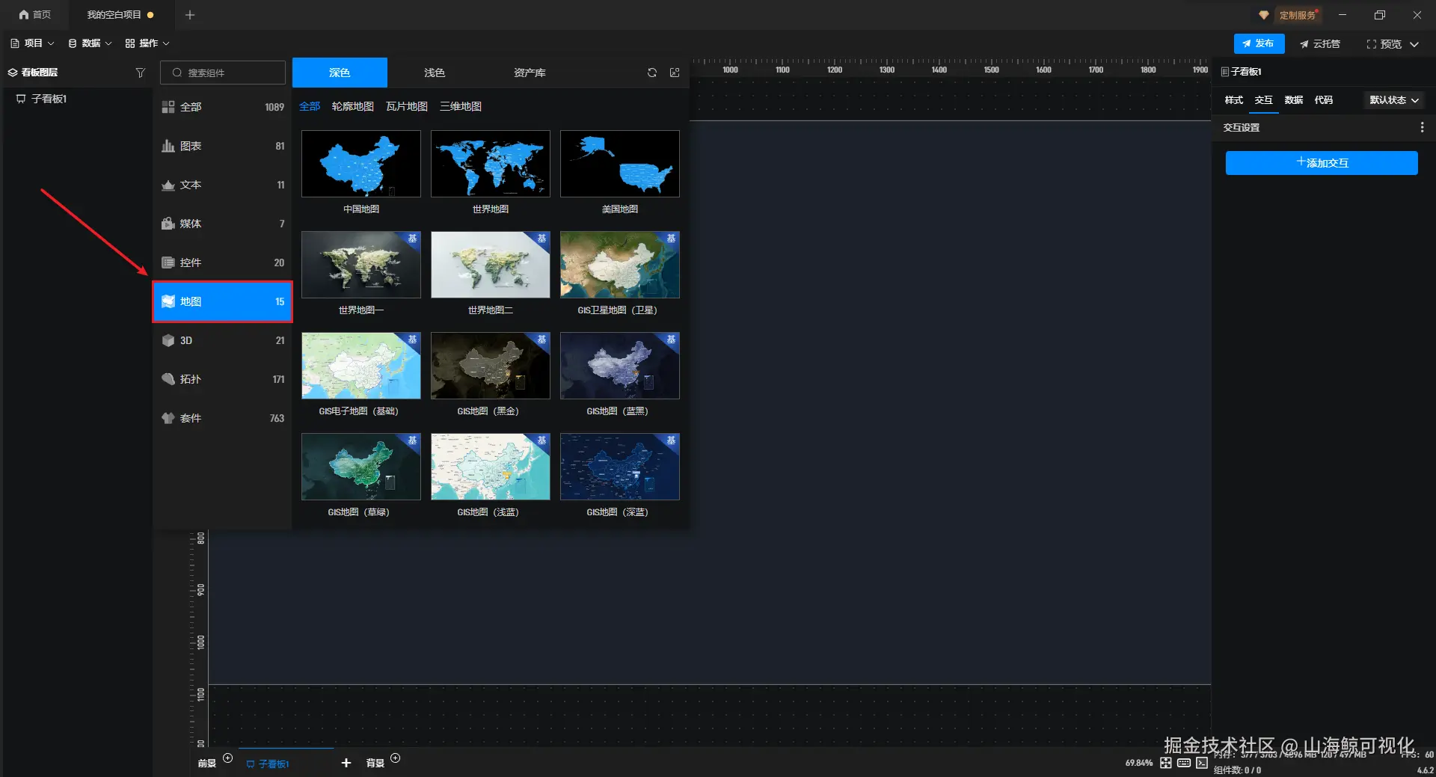The image size is (1436, 777).
Task: Pick the 美国地图 thumbnail
Action: point(620,164)
